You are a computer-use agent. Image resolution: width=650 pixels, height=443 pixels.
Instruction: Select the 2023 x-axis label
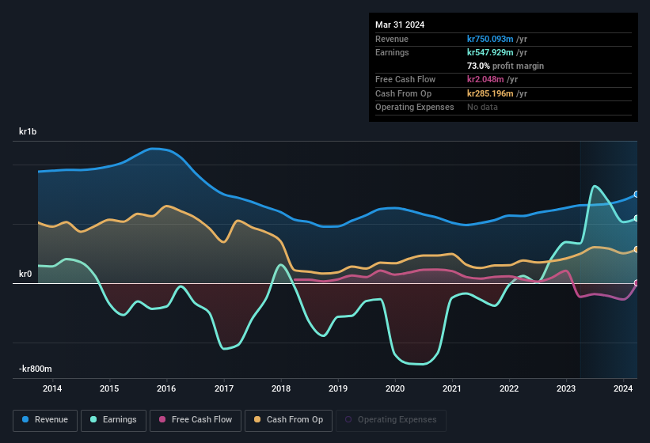tap(566, 388)
